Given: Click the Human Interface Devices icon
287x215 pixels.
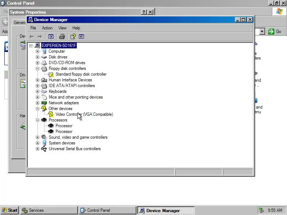Looking at the screenshot, I should click(44, 80).
